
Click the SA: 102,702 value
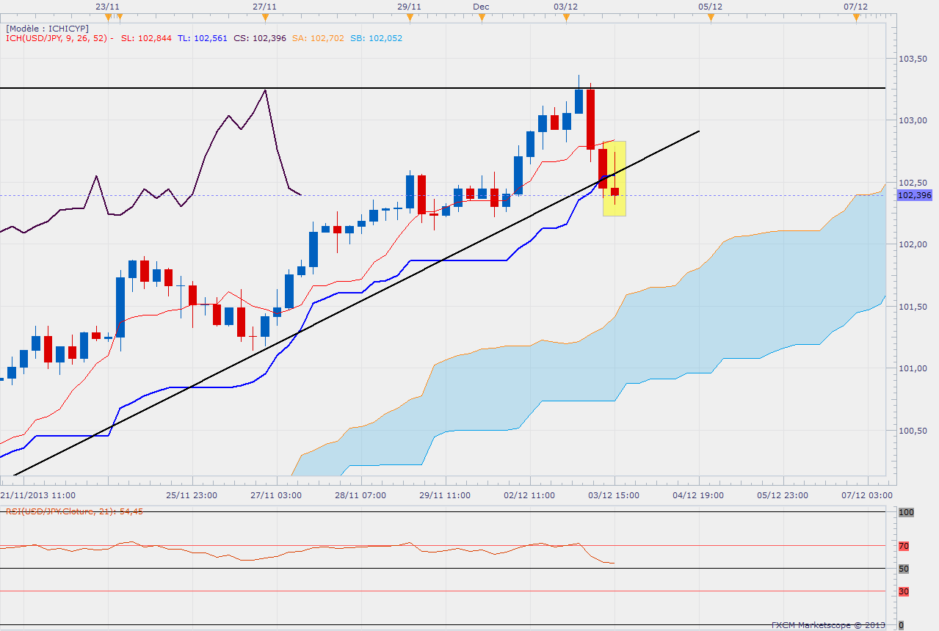click(318, 38)
